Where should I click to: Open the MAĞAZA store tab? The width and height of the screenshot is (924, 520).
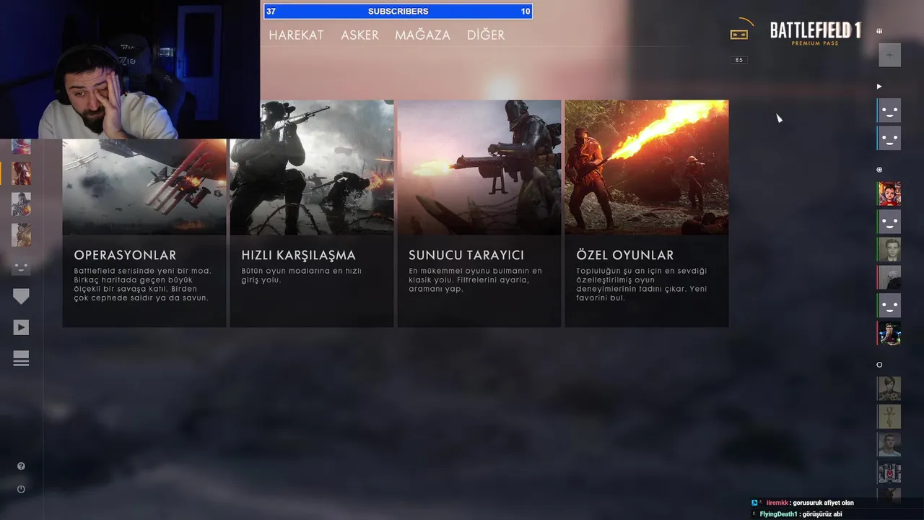click(x=422, y=35)
